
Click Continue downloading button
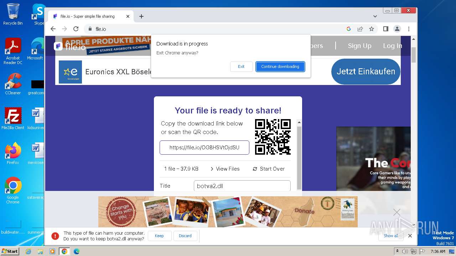(x=280, y=66)
